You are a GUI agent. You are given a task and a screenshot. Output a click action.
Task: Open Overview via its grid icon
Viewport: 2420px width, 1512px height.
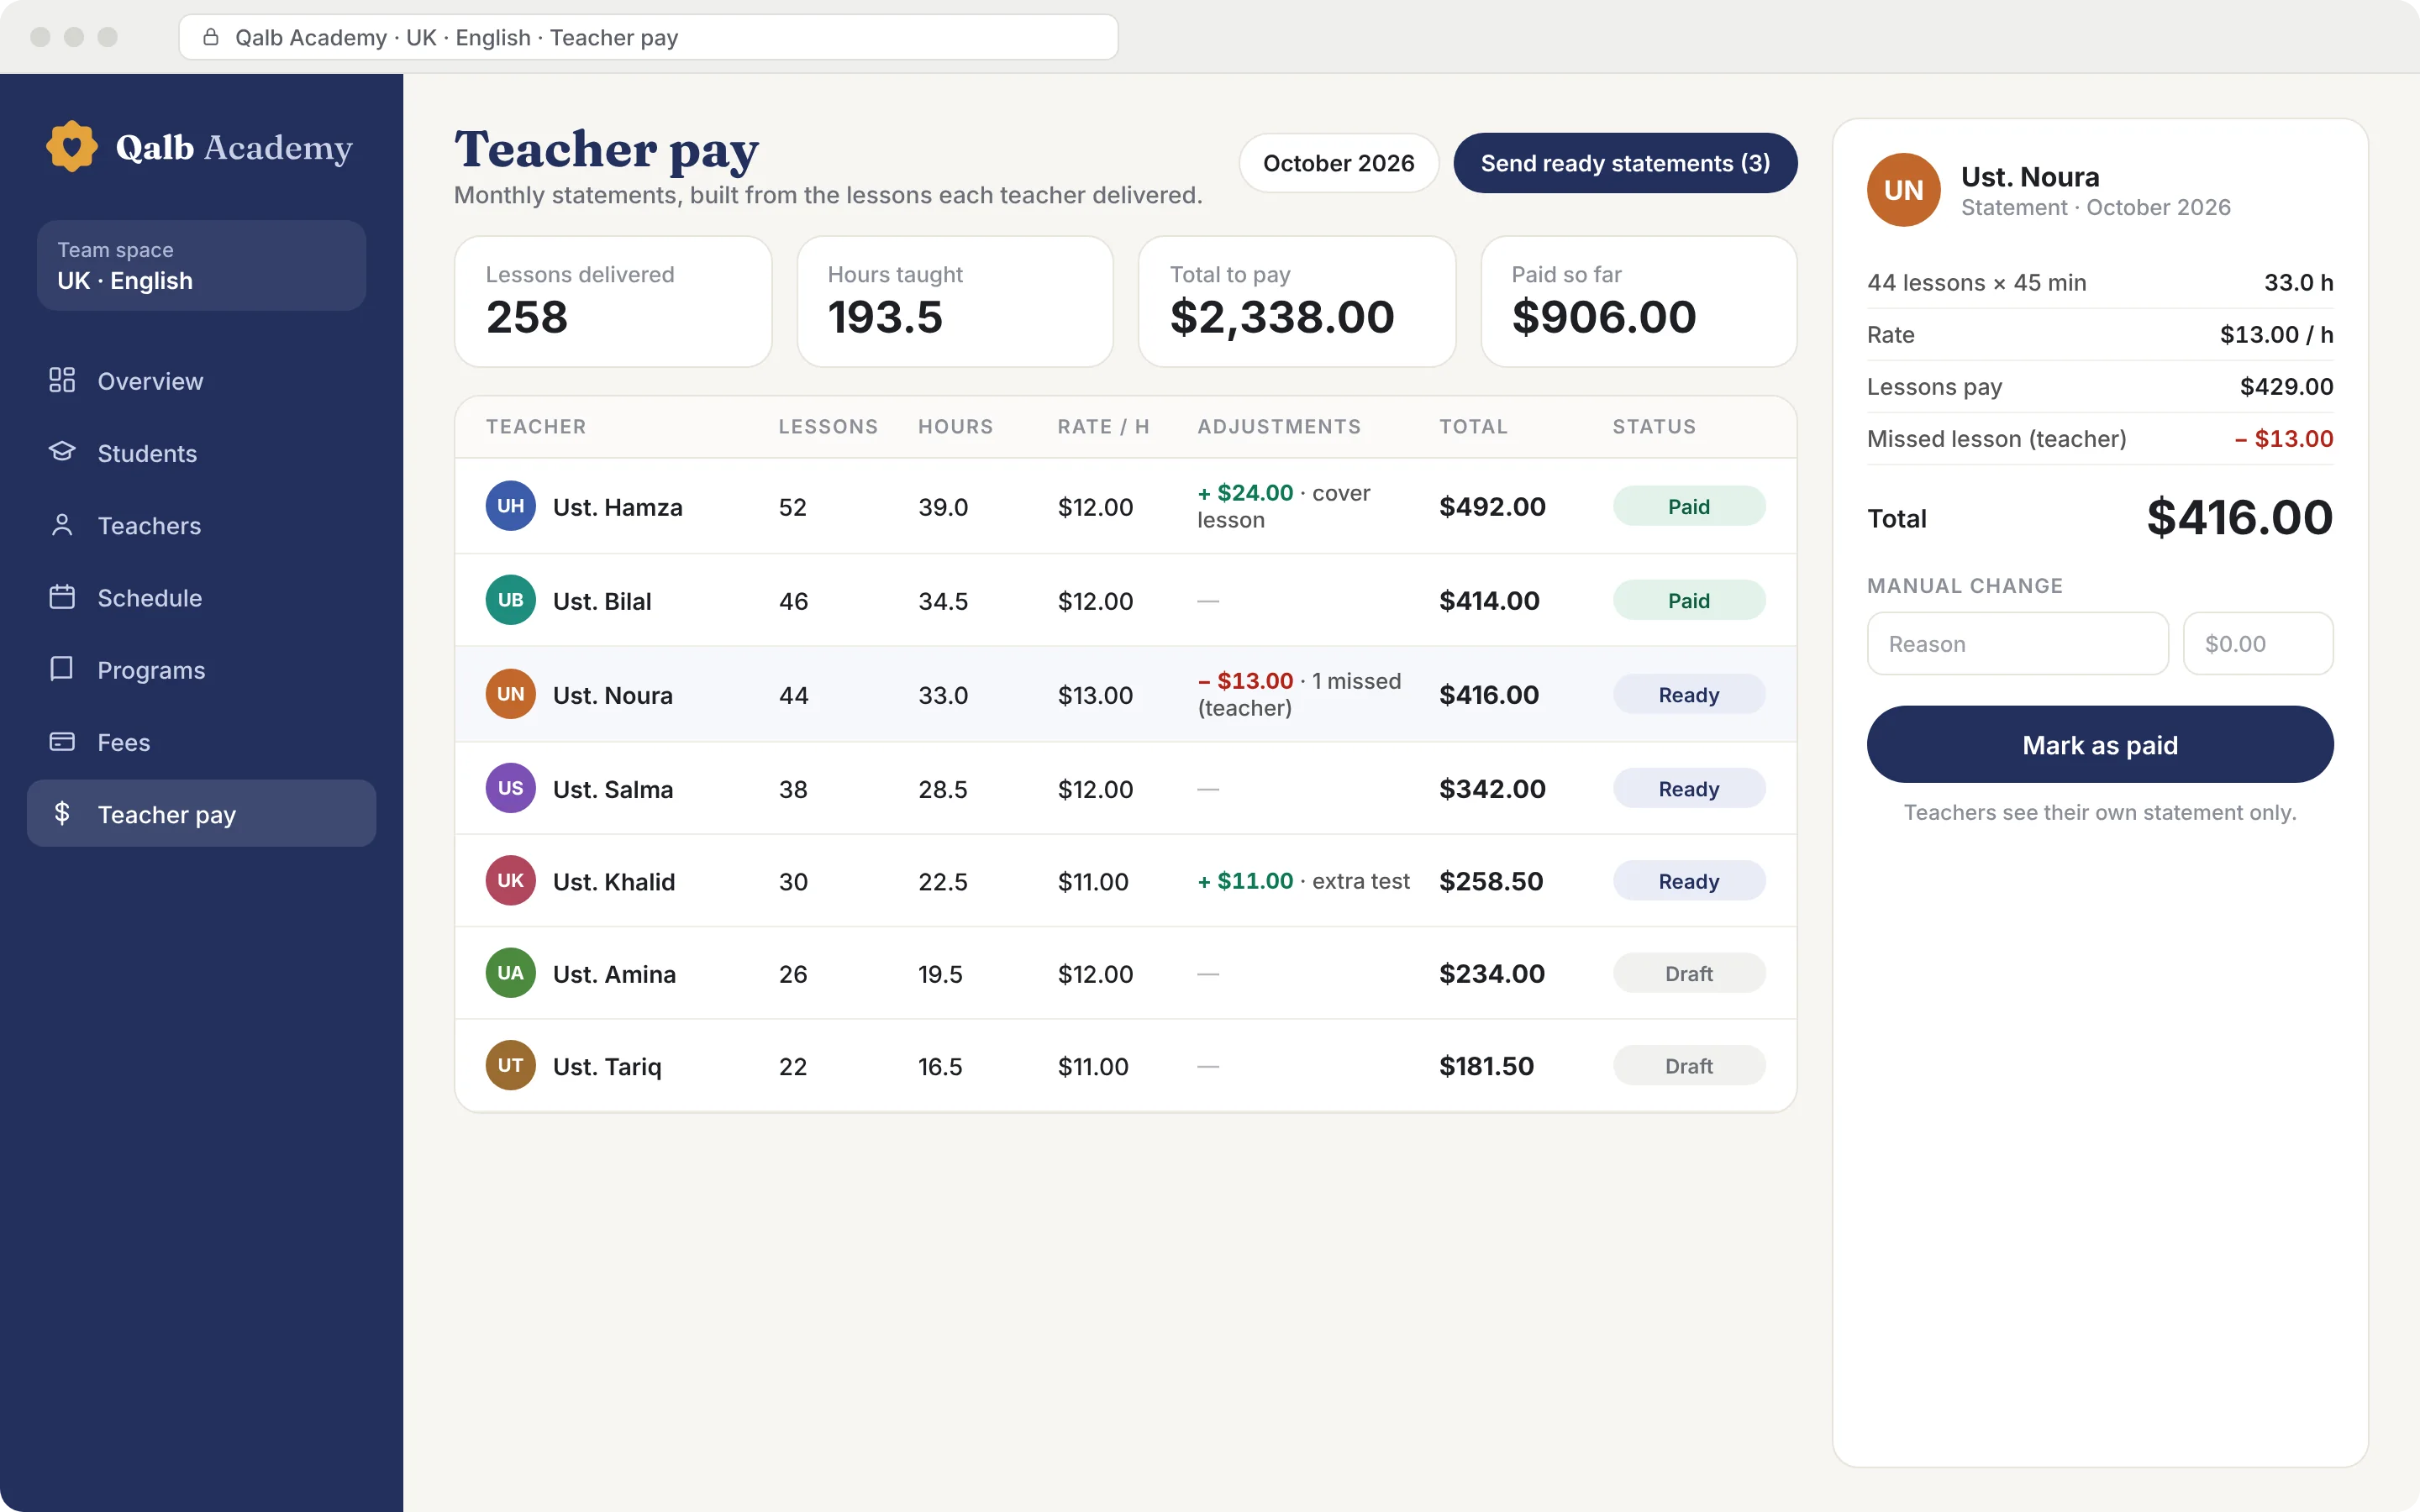tap(62, 380)
